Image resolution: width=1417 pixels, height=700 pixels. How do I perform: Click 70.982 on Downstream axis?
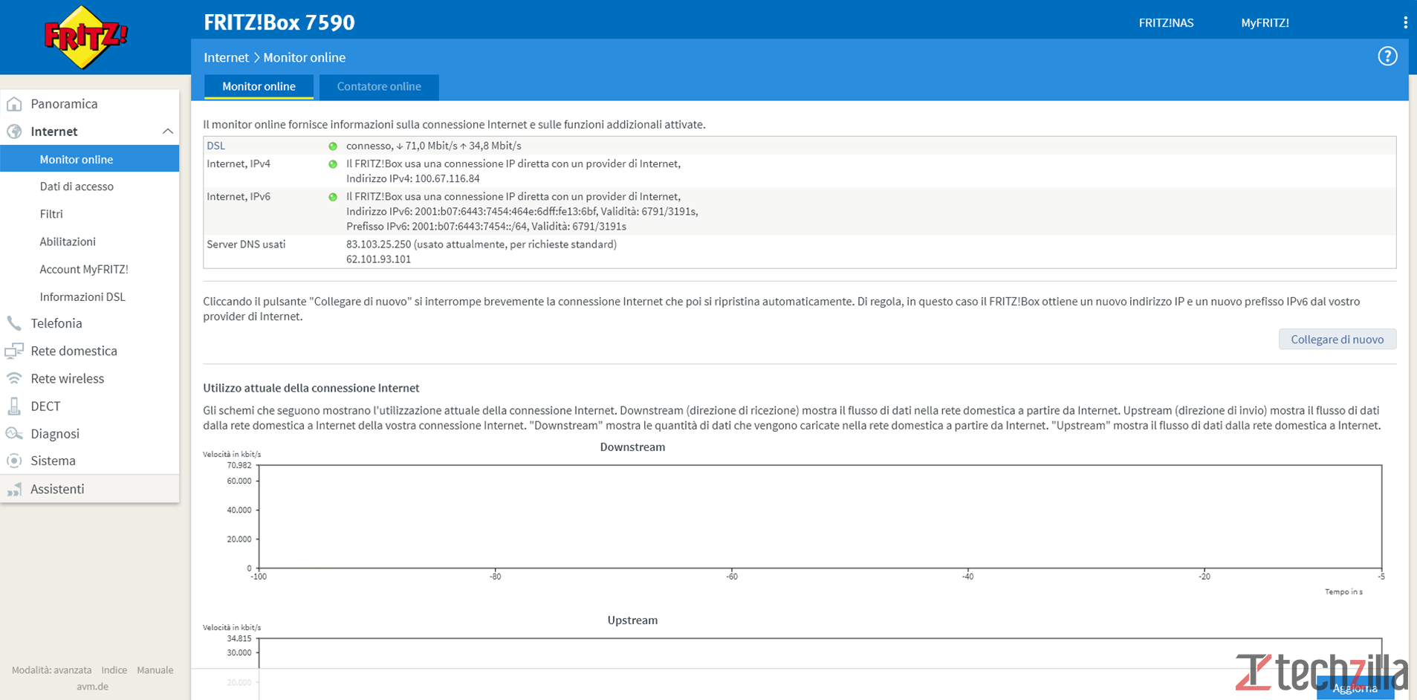click(239, 466)
